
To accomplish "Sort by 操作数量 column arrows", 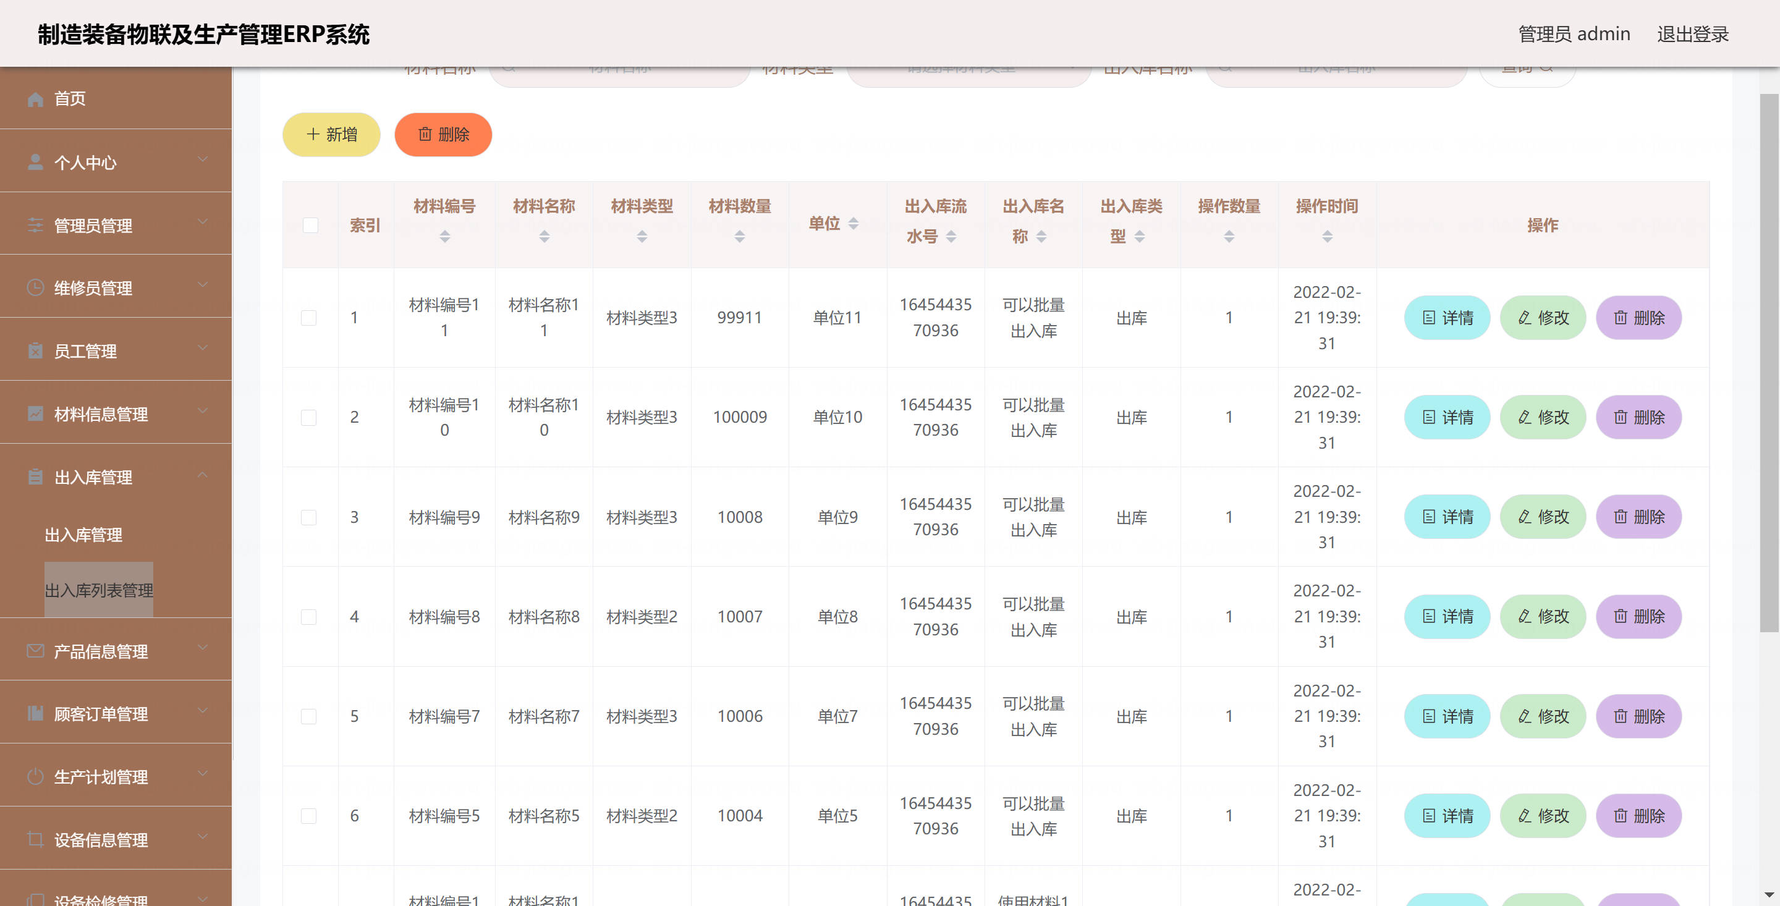I will 1229,236.
